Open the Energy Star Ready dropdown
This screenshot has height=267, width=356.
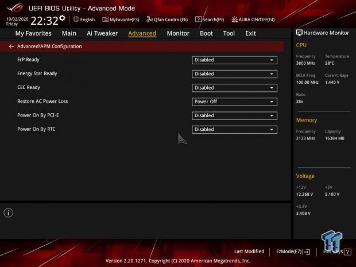234,74
